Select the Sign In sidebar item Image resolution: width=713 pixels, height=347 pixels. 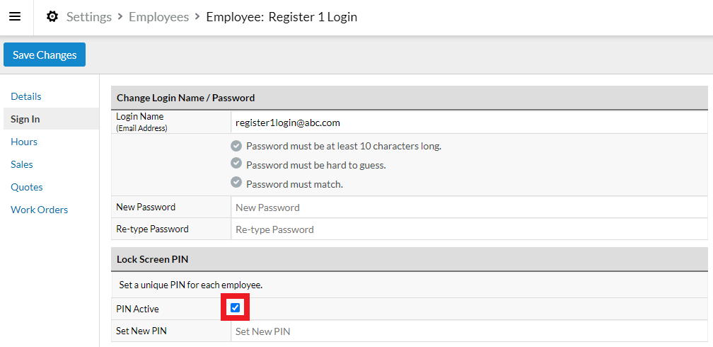click(51, 119)
